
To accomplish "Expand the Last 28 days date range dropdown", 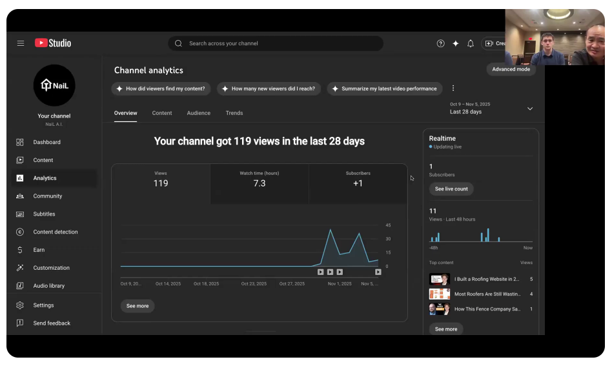I will (x=491, y=108).
